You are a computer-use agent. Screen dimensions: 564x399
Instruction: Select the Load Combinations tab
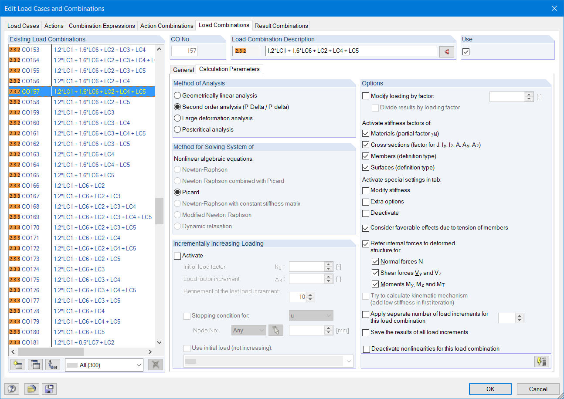point(224,25)
